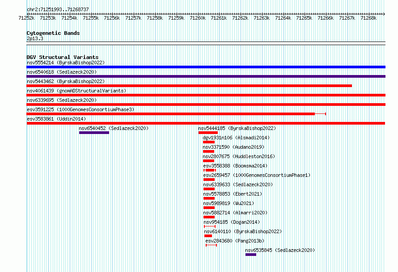The height and width of the screenshot is (272, 398).
Task: Click nsv6339633 (Sedlazeck2020) label
Action: (238, 184)
